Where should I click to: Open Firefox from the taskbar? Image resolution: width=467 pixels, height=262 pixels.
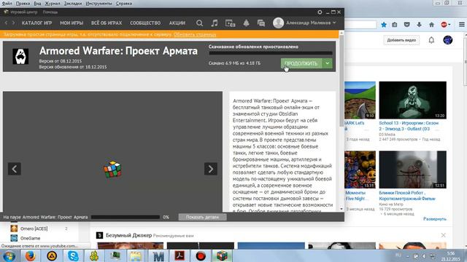click(30, 255)
